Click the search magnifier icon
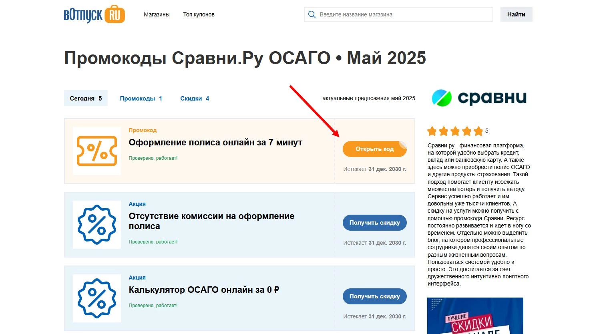Screen dimensions: 615x334 pos(312,14)
